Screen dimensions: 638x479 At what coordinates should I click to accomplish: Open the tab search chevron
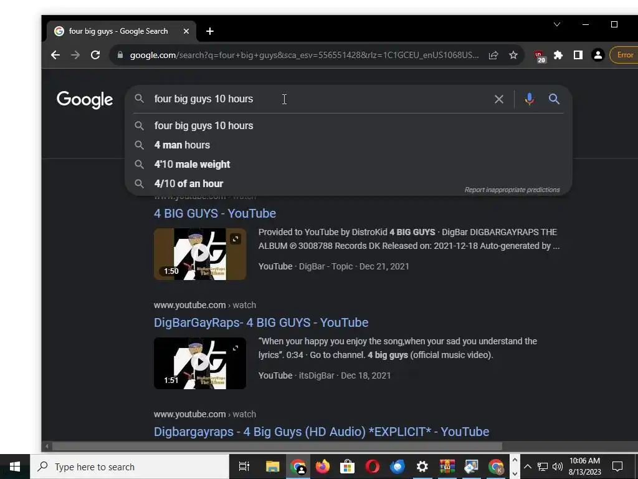[x=557, y=24]
